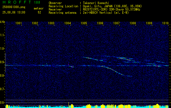
Task: Click the 1303 time marker
Action: coord(51,23)
